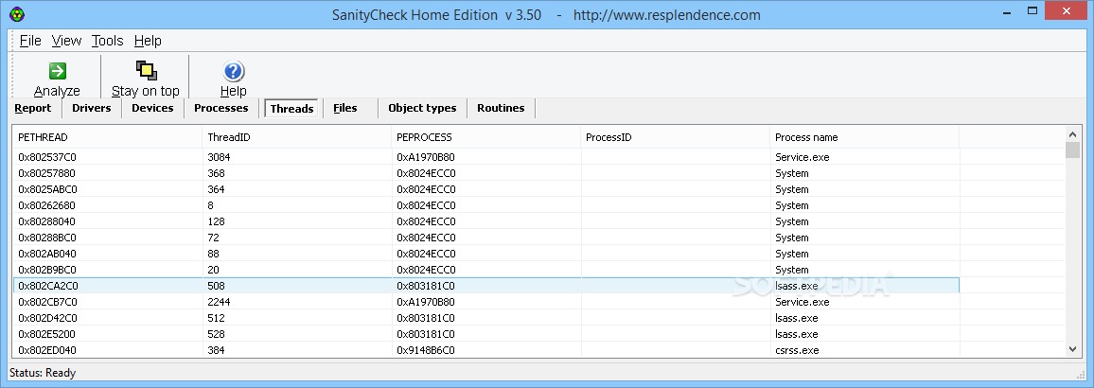Sort by PETHREAD column header

coord(108,137)
